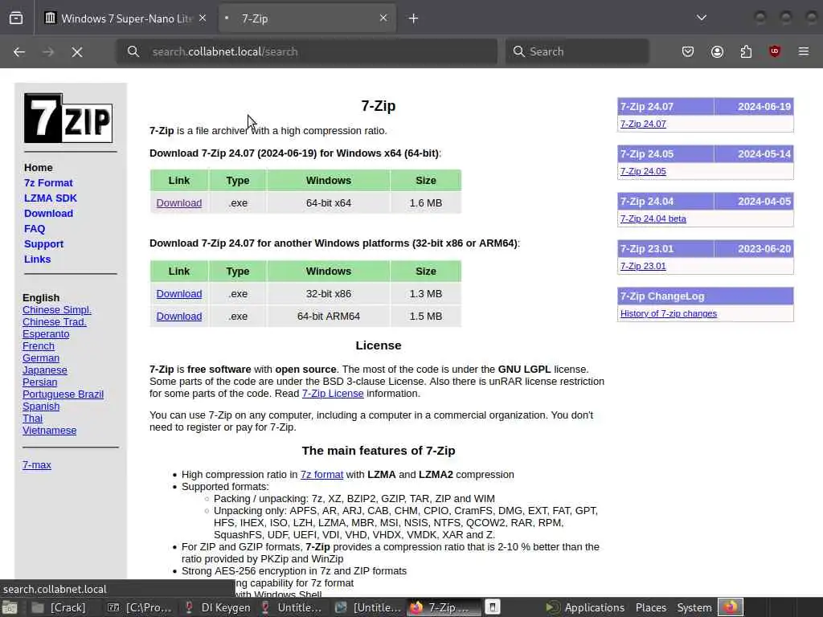The width and height of the screenshot is (823, 617).
Task: Switch language to German
Action: pos(41,358)
